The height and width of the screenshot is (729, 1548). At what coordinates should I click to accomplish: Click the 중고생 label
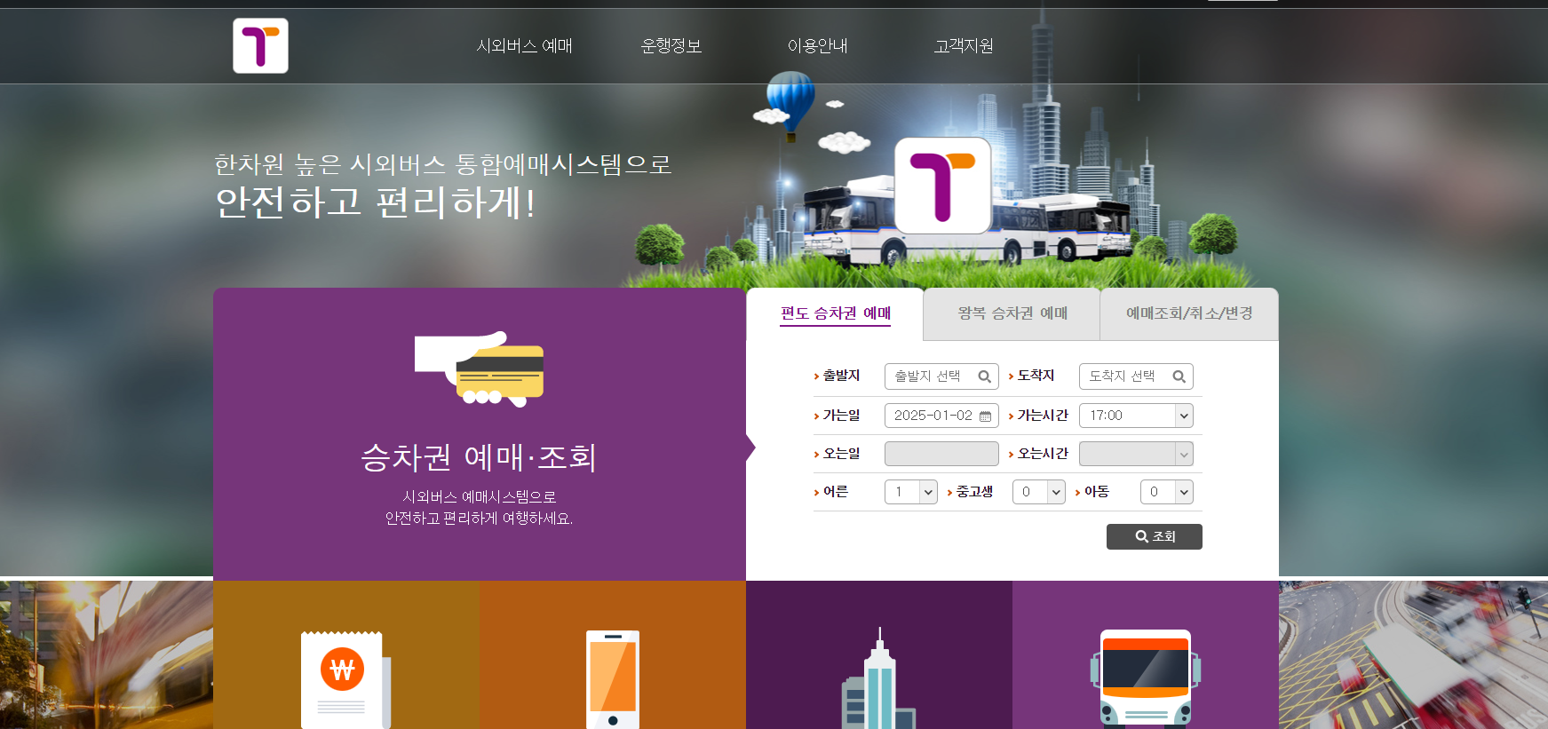tap(974, 492)
